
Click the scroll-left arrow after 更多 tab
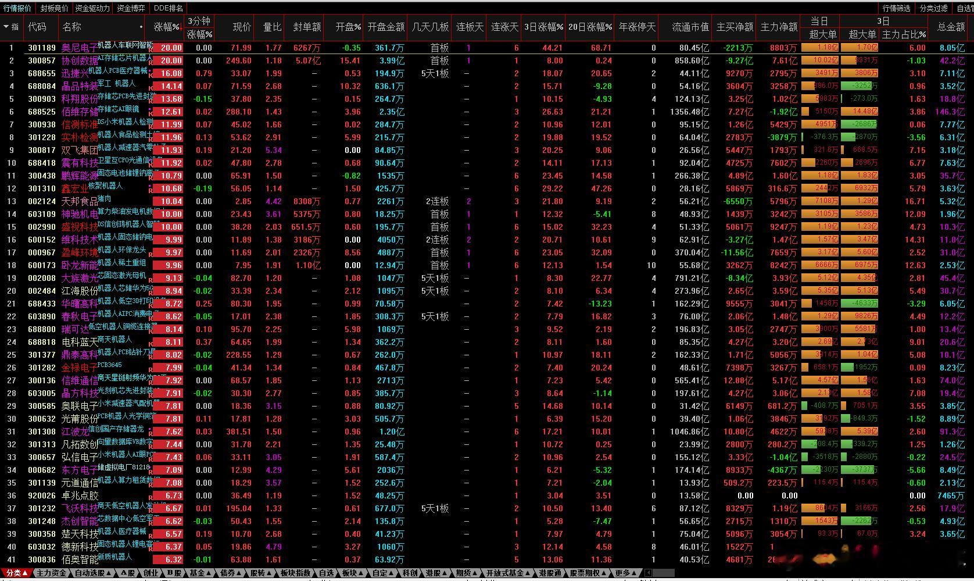[649, 573]
